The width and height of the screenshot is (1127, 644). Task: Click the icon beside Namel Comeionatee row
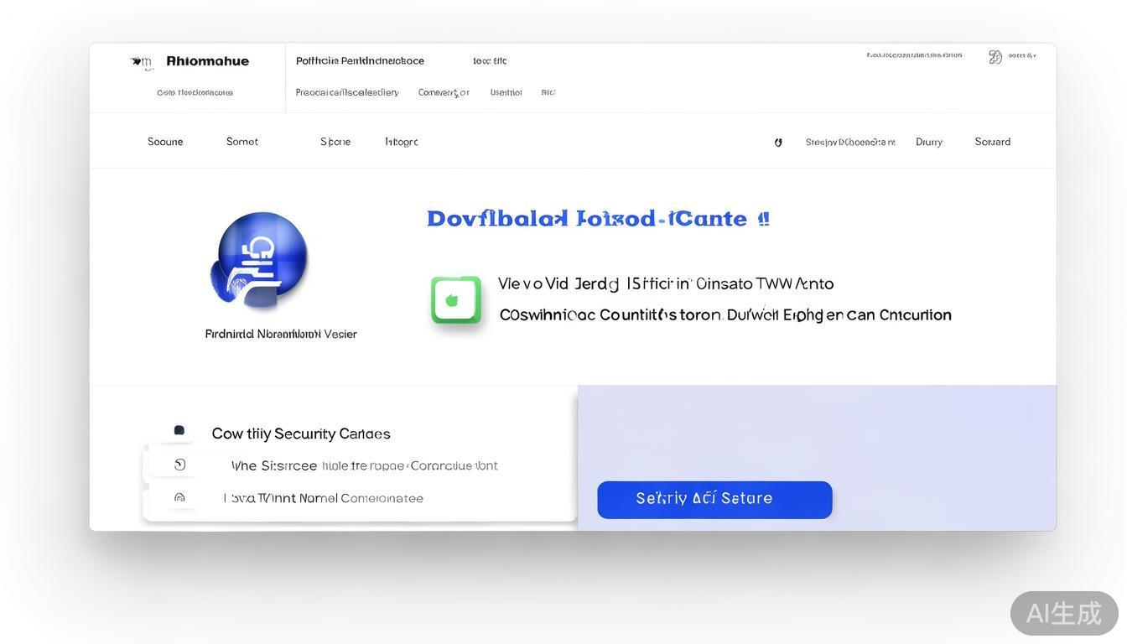point(179,497)
